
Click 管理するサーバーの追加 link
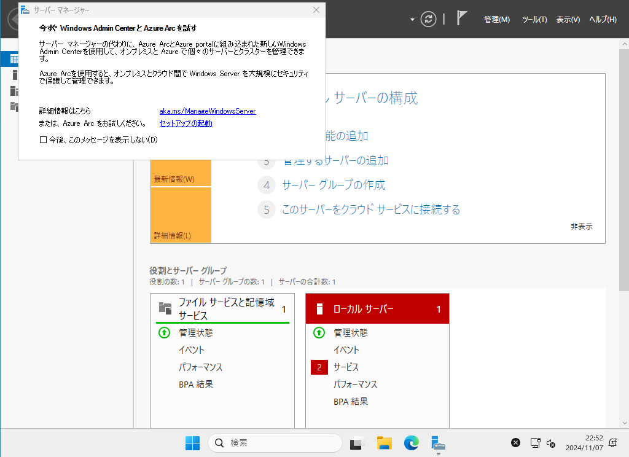[x=336, y=160]
